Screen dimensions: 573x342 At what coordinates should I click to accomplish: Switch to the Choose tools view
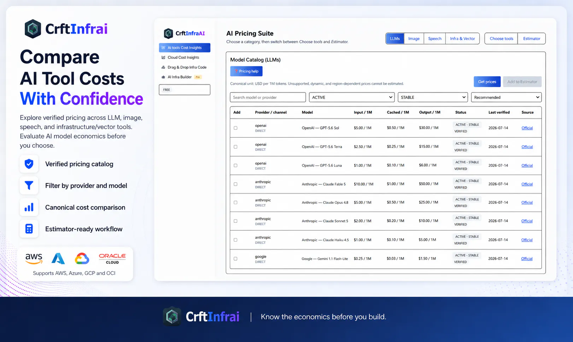point(501,38)
